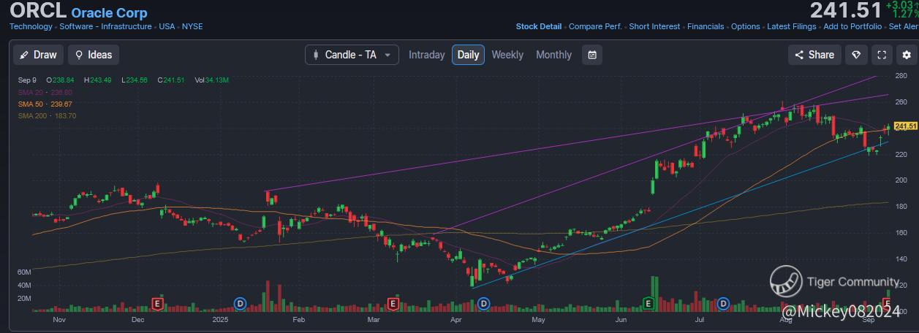Toggle fullscreen chart view

pyautogui.click(x=882, y=55)
